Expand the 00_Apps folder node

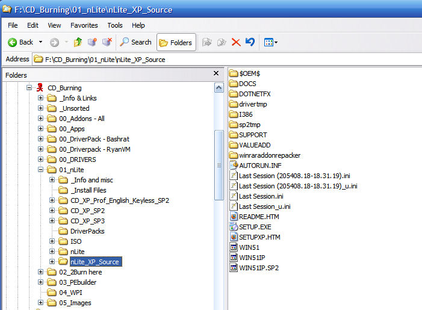point(41,129)
